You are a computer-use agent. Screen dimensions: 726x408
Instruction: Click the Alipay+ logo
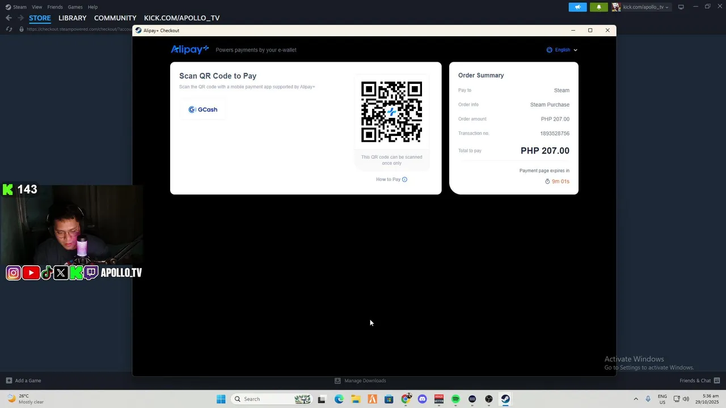click(189, 49)
